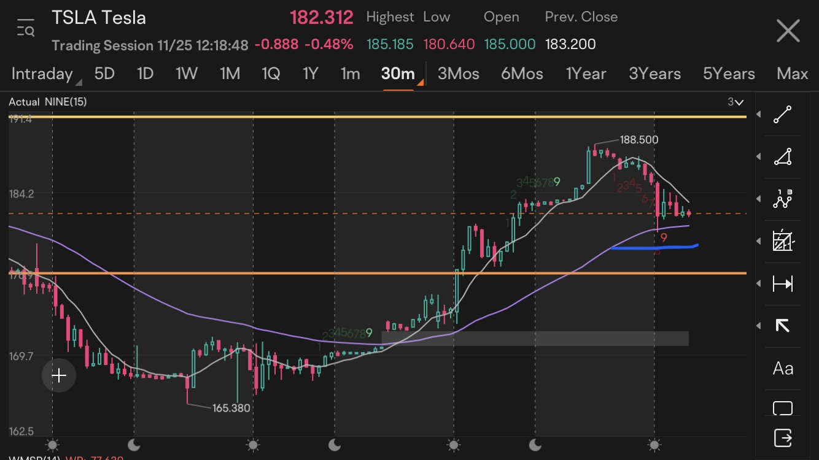Switch to the Intraday timeframe

coord(42,74)
